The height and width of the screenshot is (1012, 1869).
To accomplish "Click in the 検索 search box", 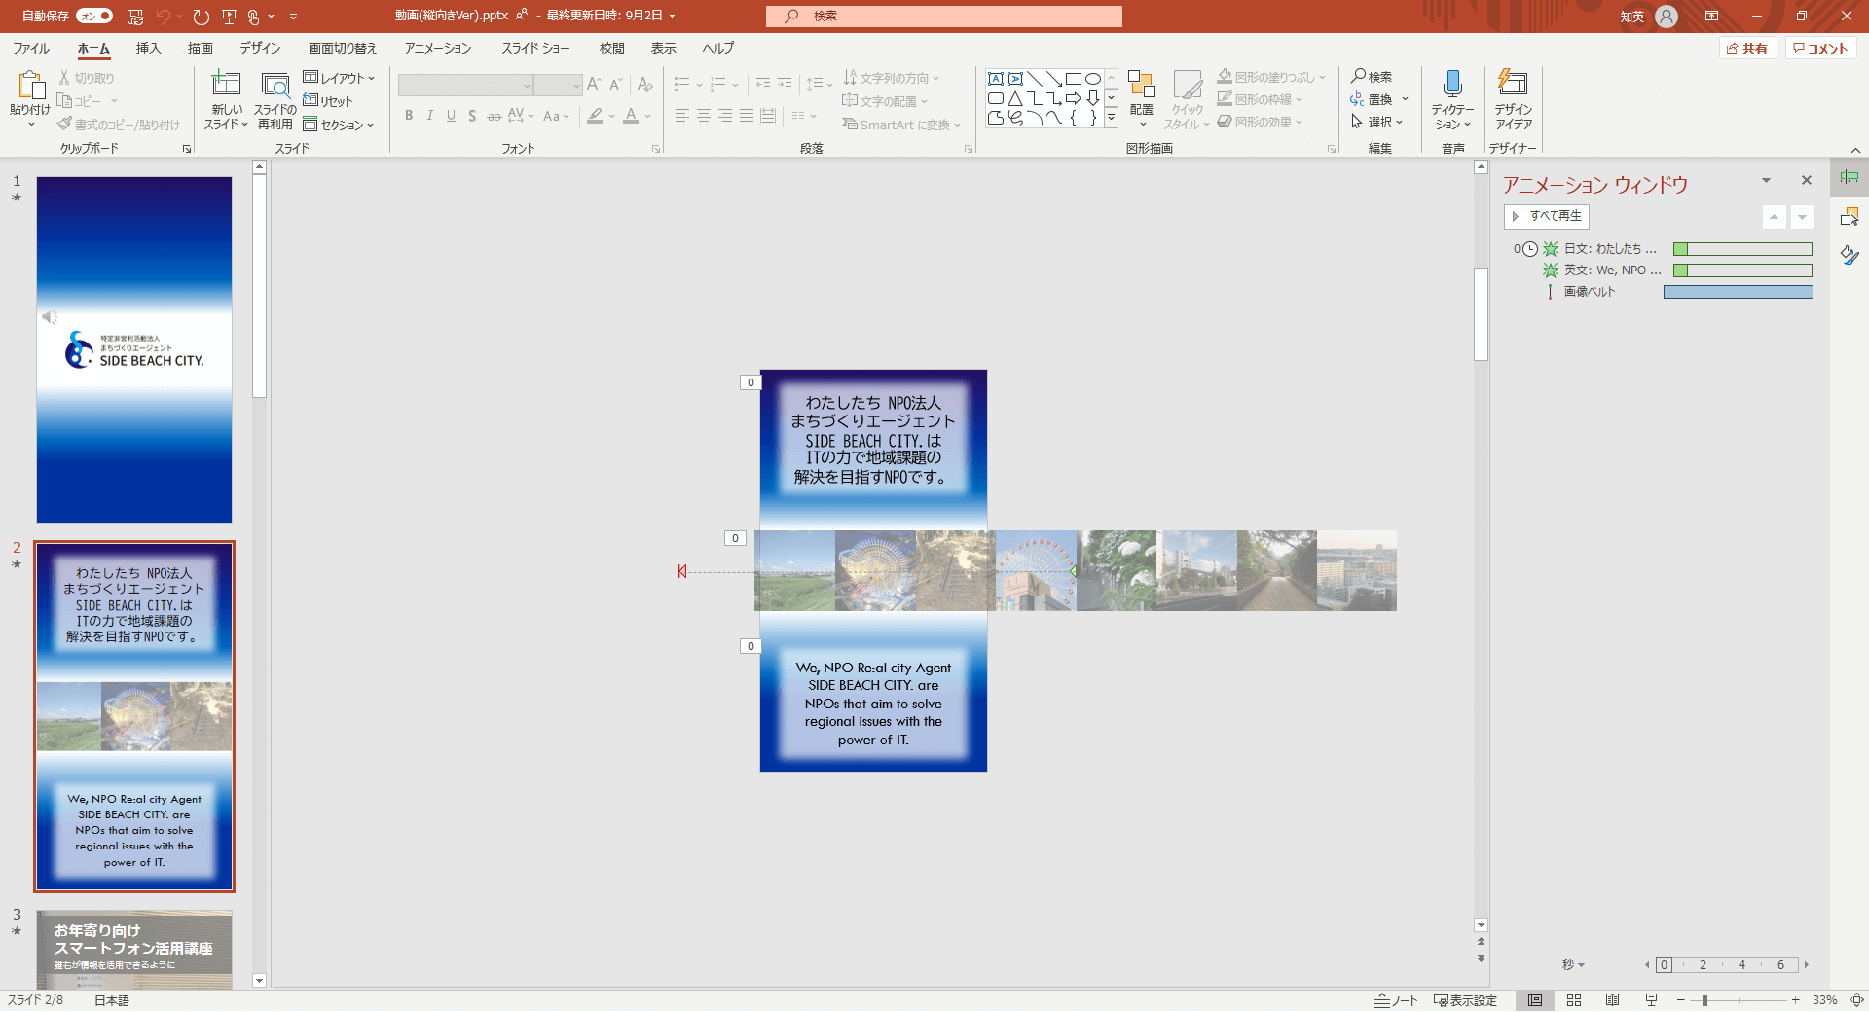I will coord(944,16).
